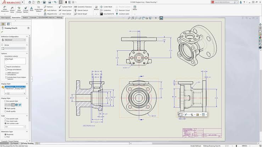Screen dimensions: 262x147
Task: Choose Use parent scale option
Action: pyautogui.click(x=5, y=119)
